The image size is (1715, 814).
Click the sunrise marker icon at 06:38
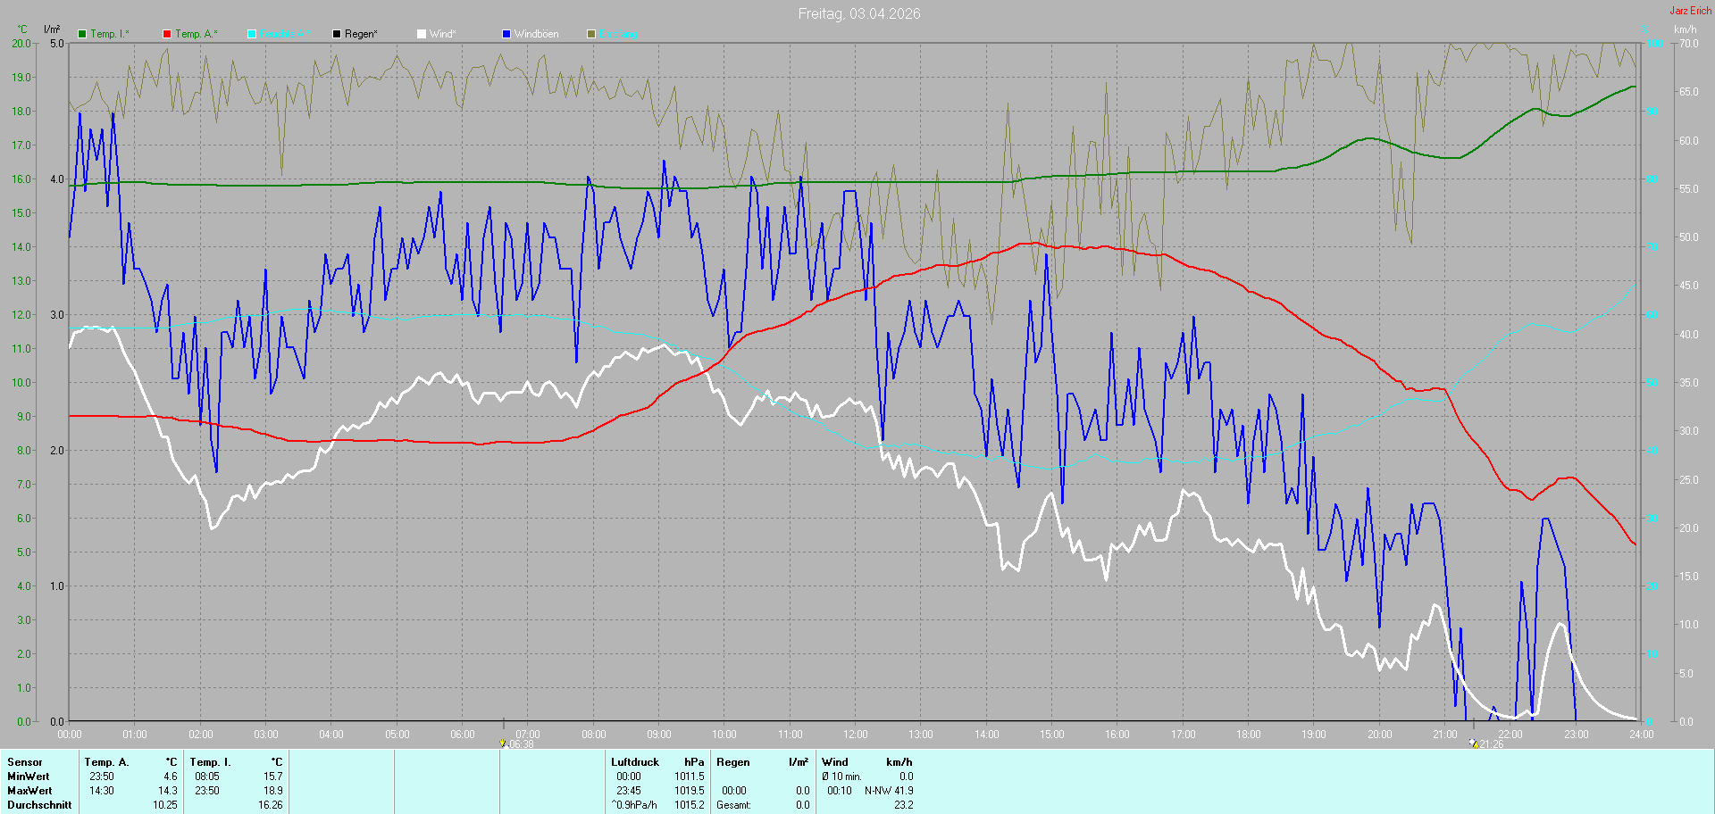503,743
